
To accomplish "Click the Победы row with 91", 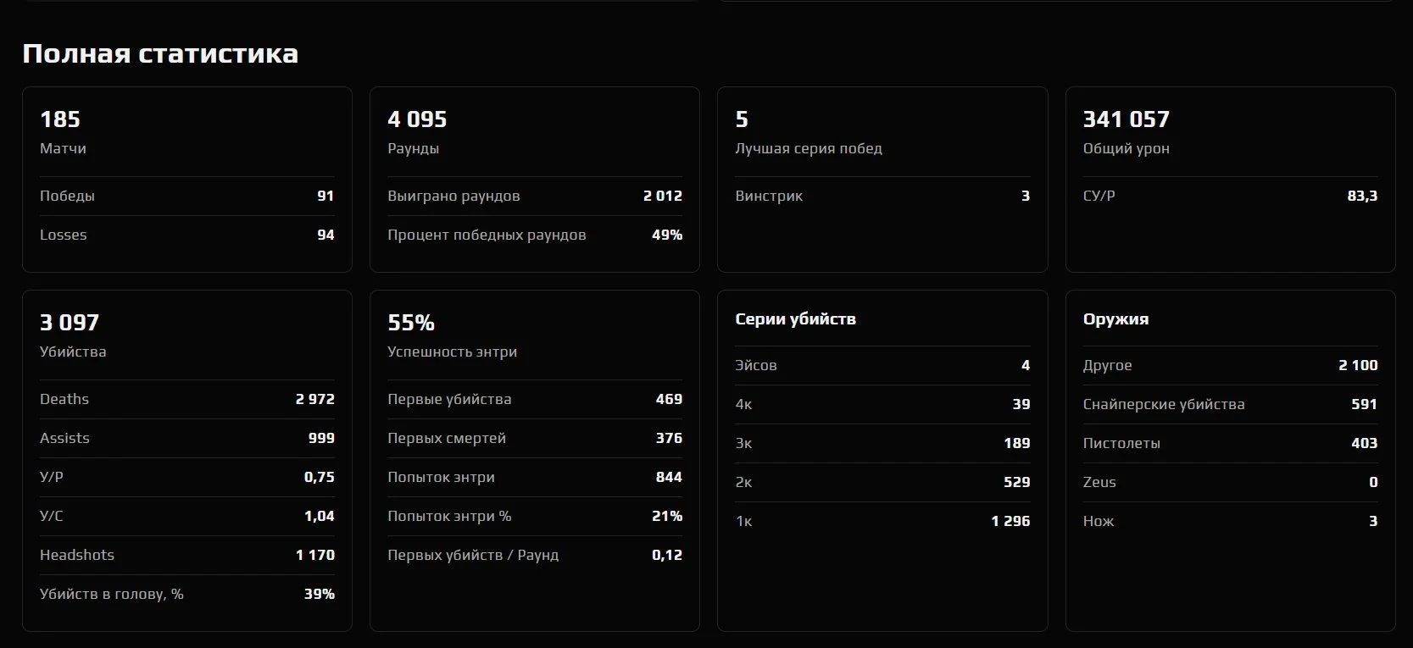I will pyautogui.click(x=186, y=196).
